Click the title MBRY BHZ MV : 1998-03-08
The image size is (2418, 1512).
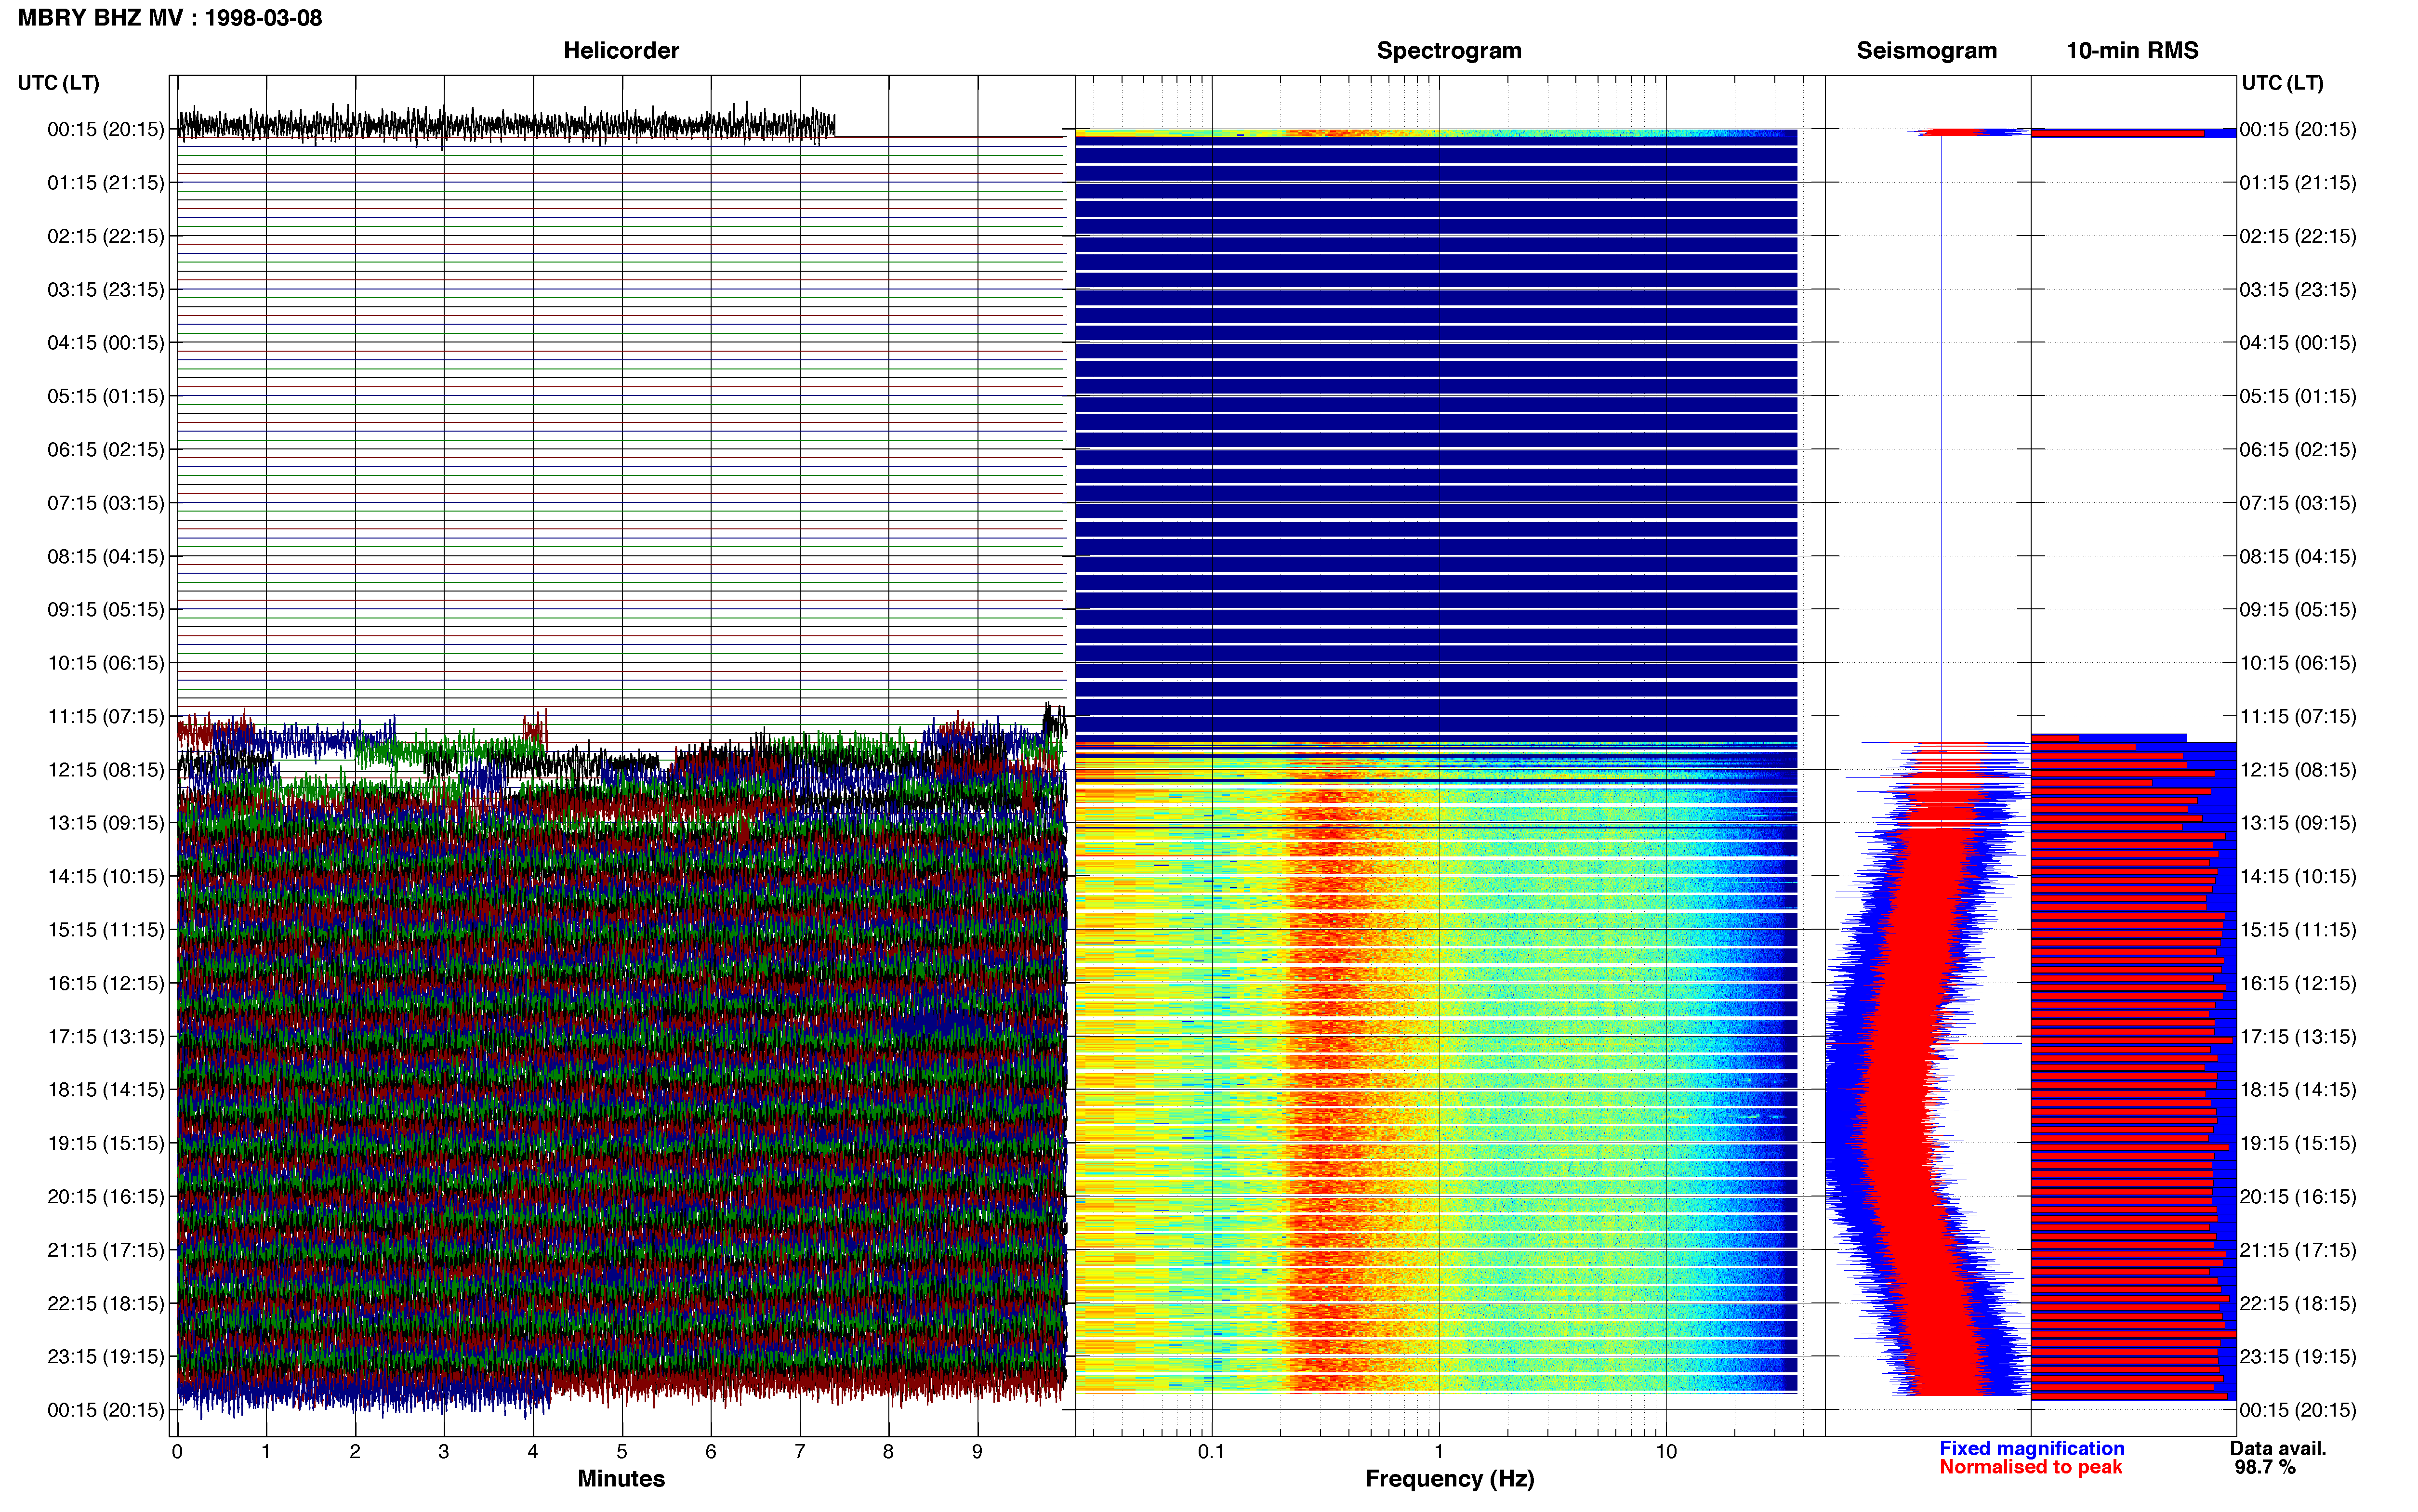tap(170, 18)
